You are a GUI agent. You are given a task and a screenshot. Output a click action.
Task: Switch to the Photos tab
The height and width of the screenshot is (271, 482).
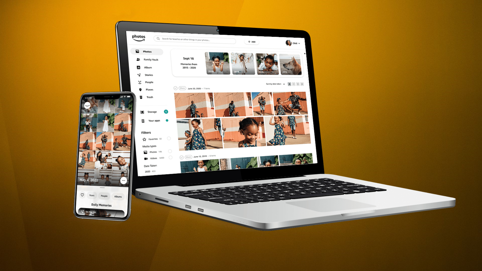tap(146, 51)
